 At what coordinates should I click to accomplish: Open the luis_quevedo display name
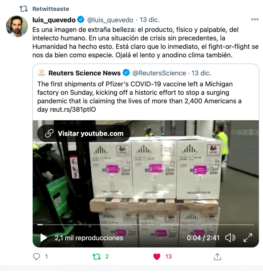pos(54,20)
